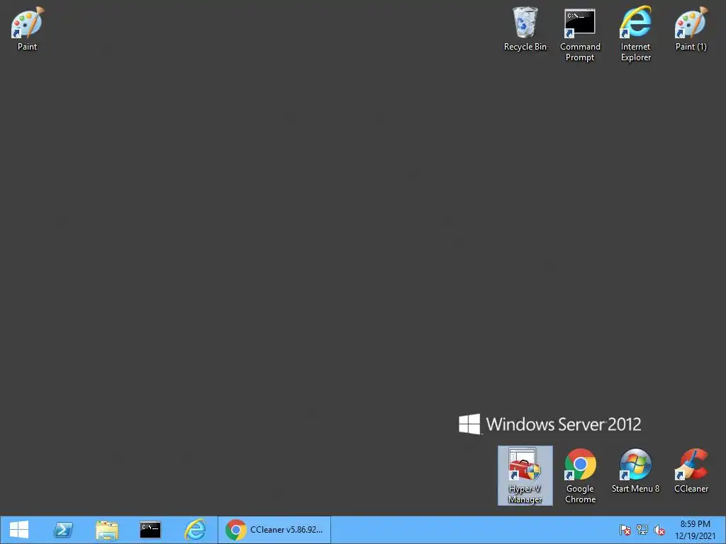Select the Command Prompt desktop shortcut
726x544 pixels.
(580, 34)
